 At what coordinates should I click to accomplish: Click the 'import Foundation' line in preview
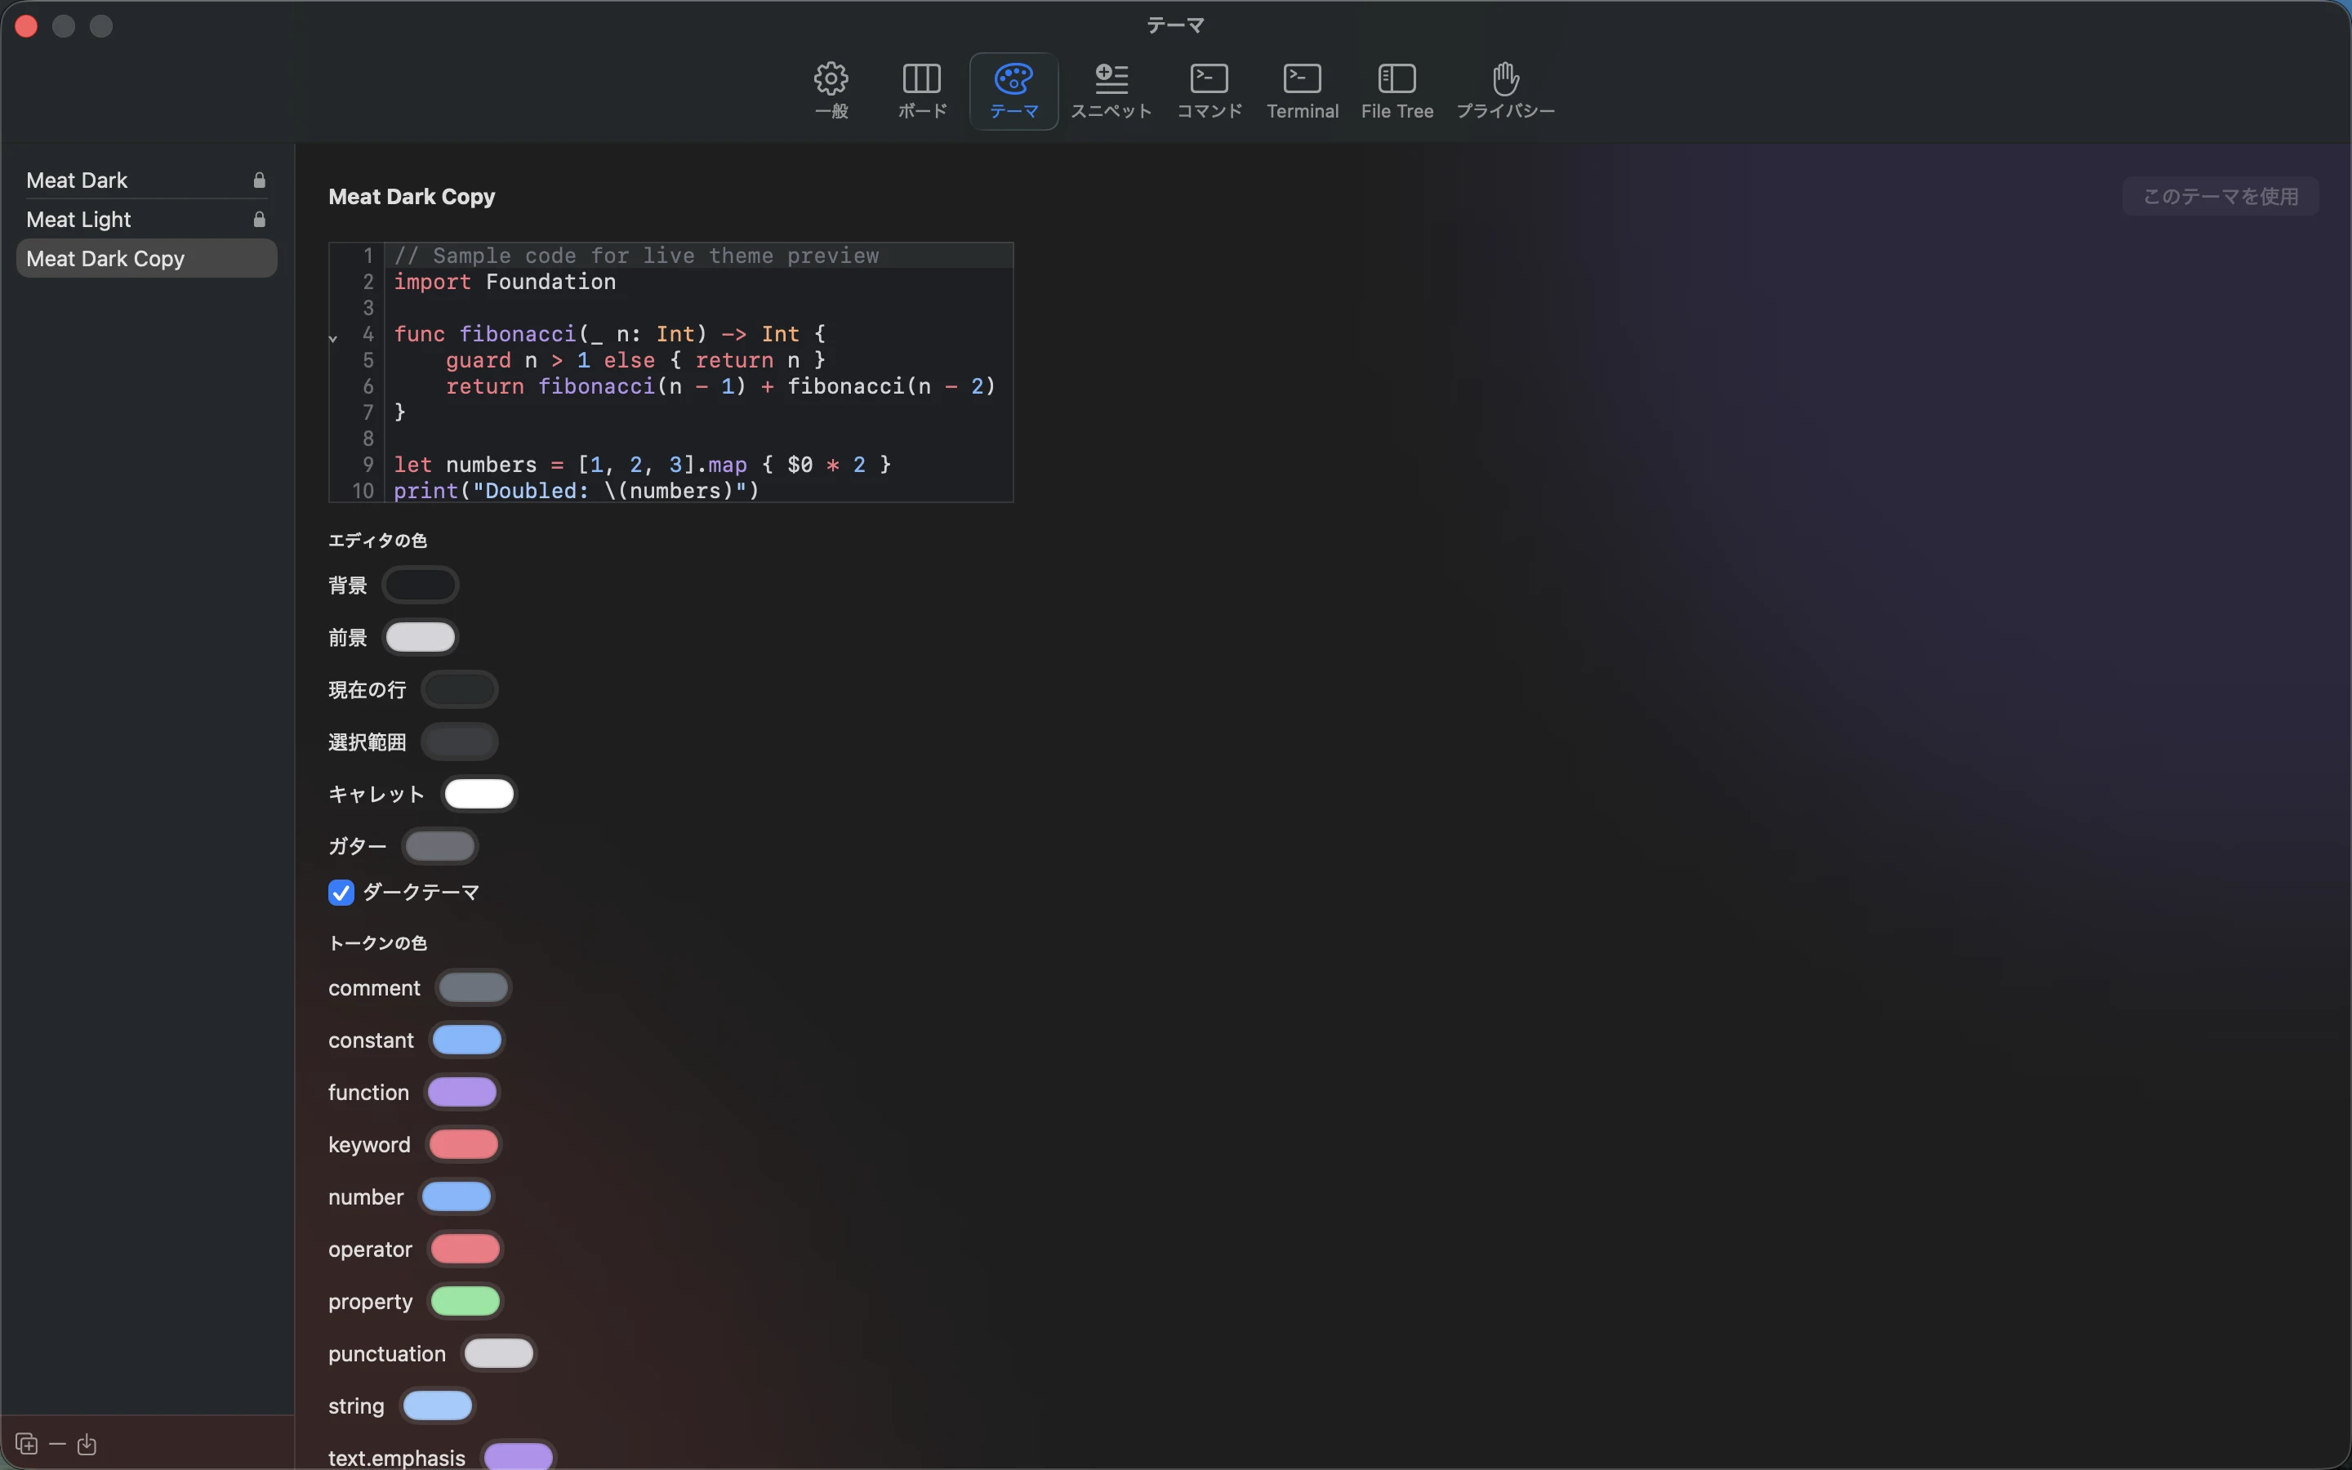point(506,282)
